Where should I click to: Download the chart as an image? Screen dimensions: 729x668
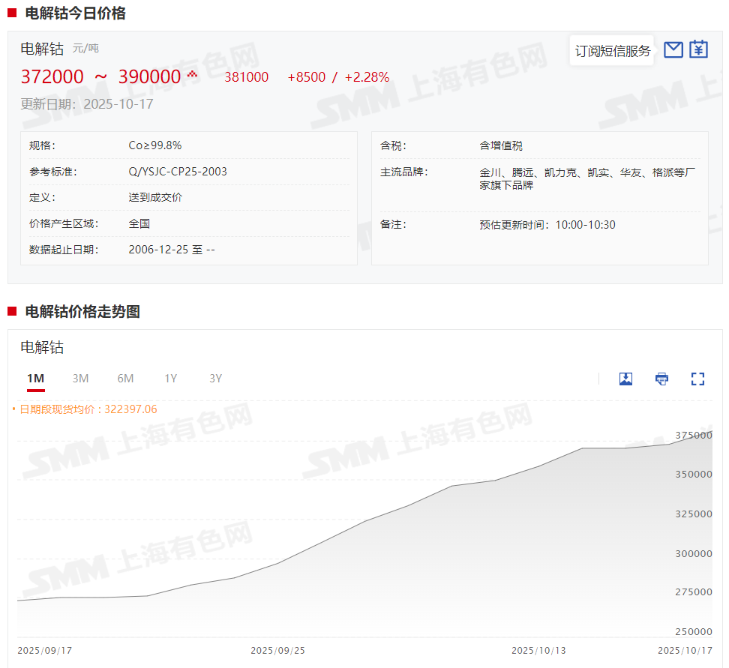pos(625,379)
